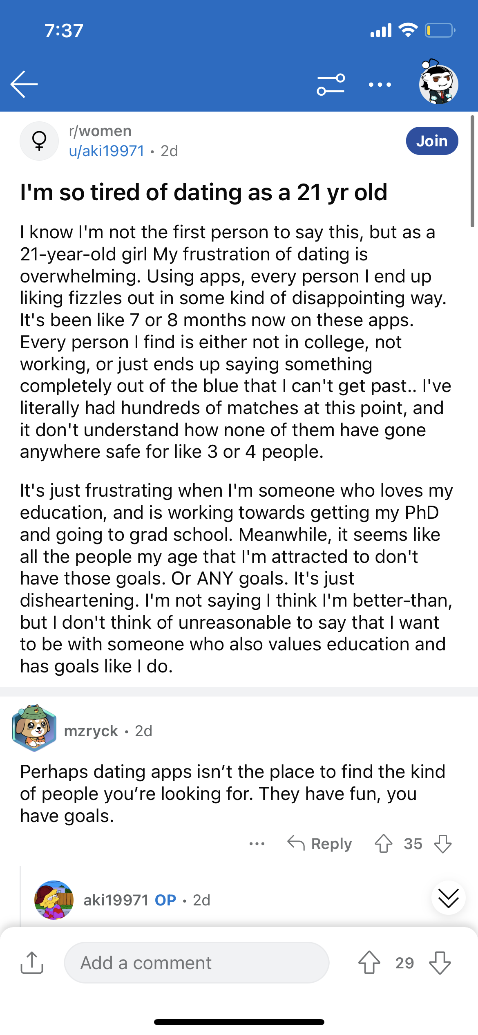Open your profile avatar in header
Screen dimensions: 478x1035
click(438, 82)
